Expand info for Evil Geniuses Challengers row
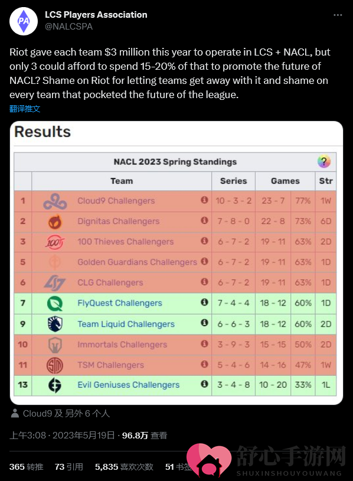 tap(204, 383)
